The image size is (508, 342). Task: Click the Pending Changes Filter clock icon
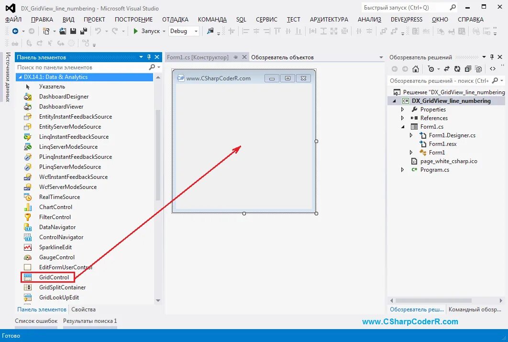(x=431, y=69)
